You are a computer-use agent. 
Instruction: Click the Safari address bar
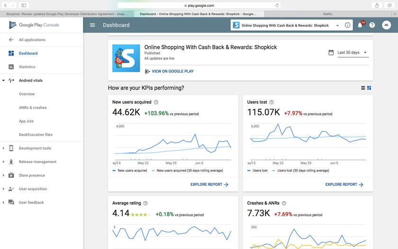point(199,5)
